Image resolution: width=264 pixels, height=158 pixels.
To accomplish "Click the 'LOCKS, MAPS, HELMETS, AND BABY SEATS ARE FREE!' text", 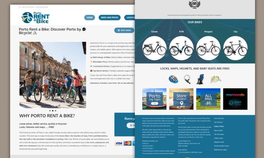I will [195, 68].
